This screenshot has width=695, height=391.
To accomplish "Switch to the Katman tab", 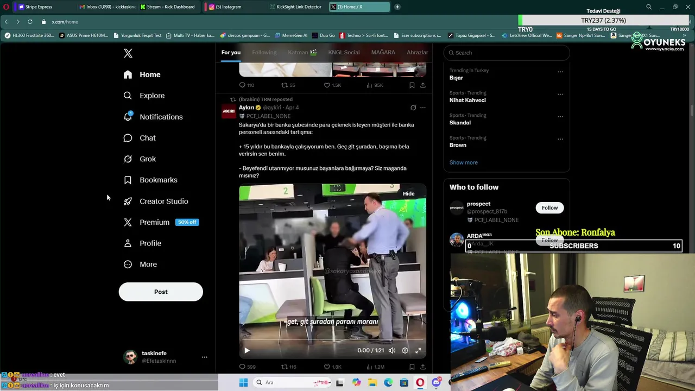I will pyautogui.click(x=302, y=52).
